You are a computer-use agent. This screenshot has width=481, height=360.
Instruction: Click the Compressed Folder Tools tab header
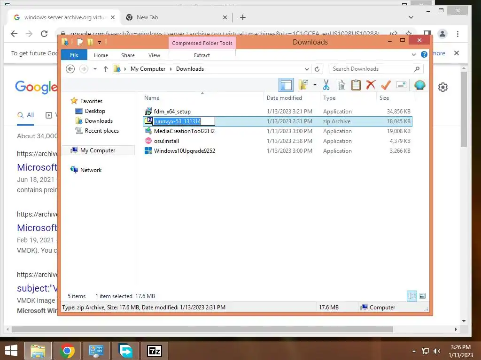pos(202,43)
